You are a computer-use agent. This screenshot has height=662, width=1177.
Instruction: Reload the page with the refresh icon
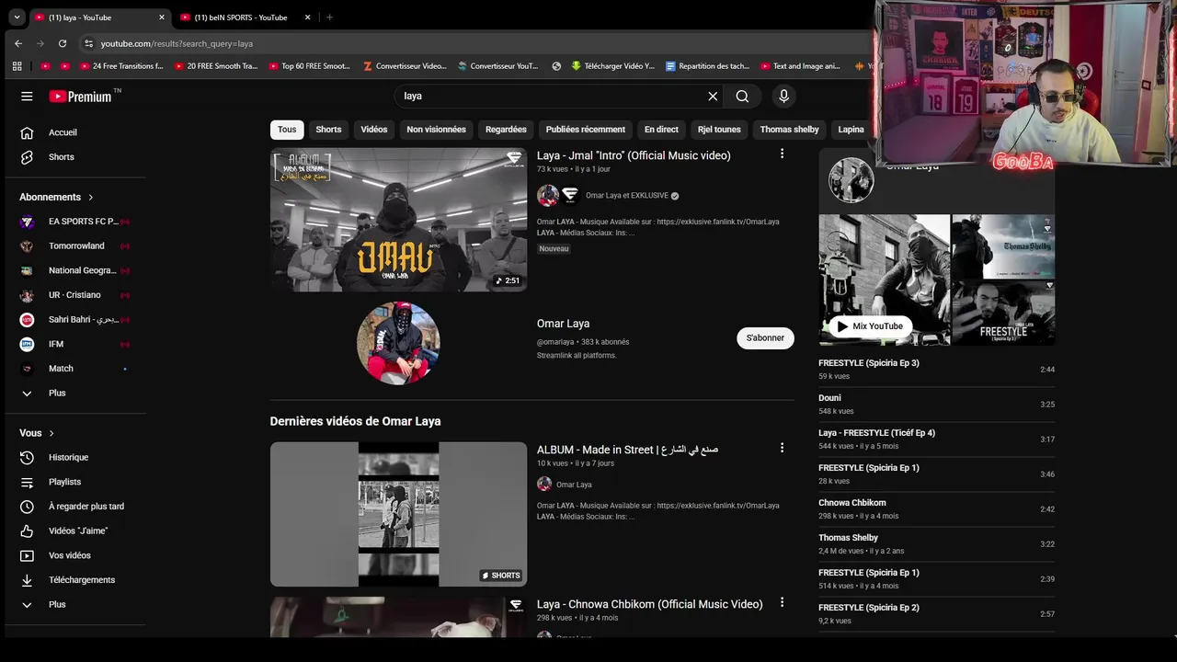pyautogui.click(x=63, y=43)
